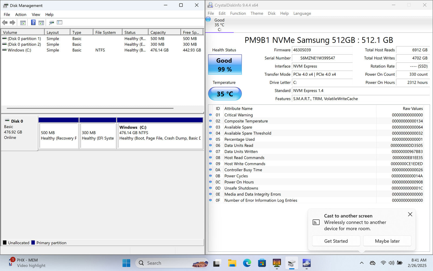Click status dot for Unsafe Shutdowns attribute
433x271 pixels.
[210, 188]
